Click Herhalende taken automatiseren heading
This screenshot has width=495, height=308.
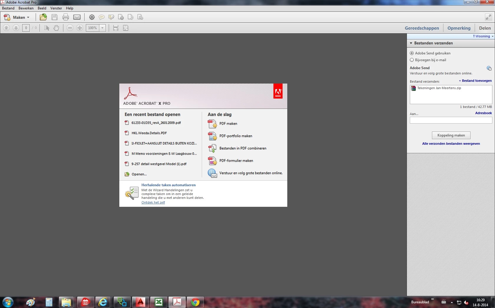[168, 185]
